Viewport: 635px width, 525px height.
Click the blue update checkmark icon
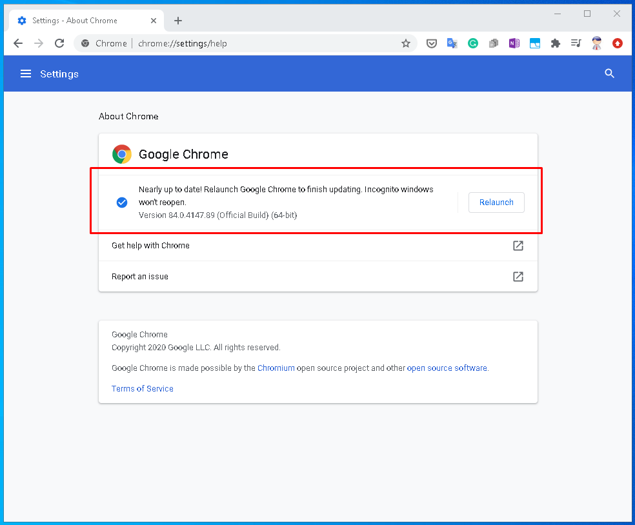tap(122, 203)
